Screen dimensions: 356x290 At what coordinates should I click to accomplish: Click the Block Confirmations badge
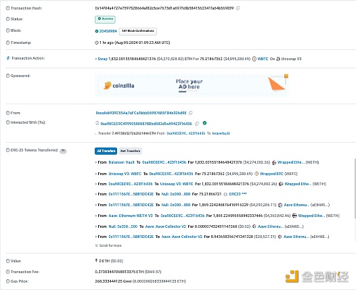pyautogui.click(x=138, y=31)
